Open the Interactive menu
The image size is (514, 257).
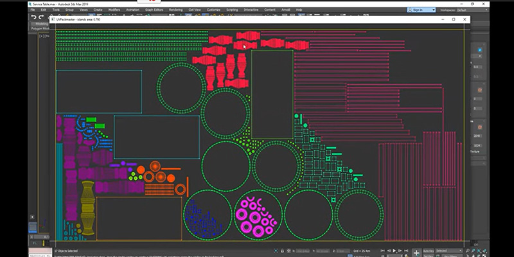coord(251,10)
